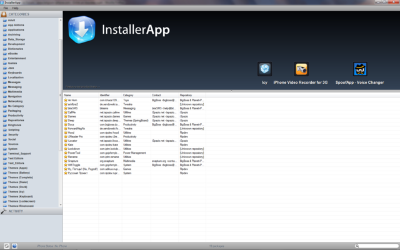This screenshot has height=250, width=400.
Task: Select the App Addons category
Action: coord(16,25)
